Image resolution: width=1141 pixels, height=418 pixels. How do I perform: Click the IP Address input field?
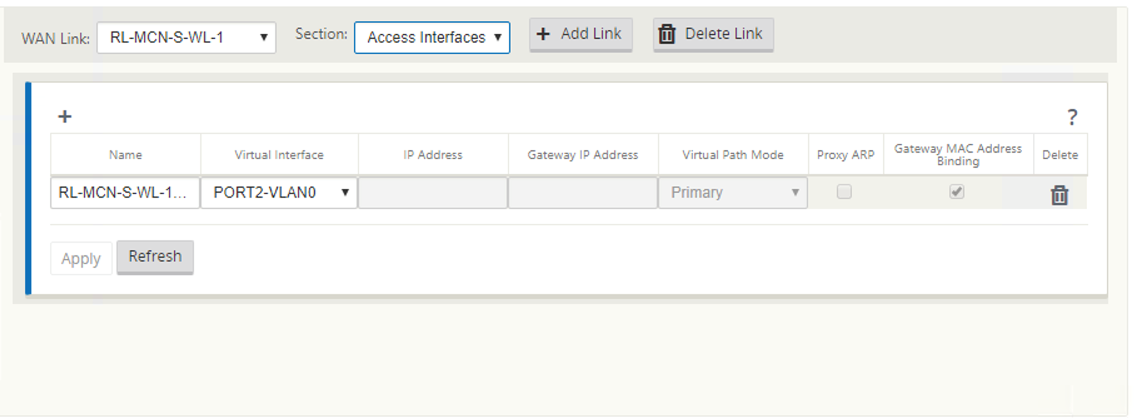point(433,193)
